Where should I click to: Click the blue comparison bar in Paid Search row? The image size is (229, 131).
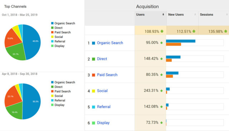pyautogui.click(x=172, y=73)
